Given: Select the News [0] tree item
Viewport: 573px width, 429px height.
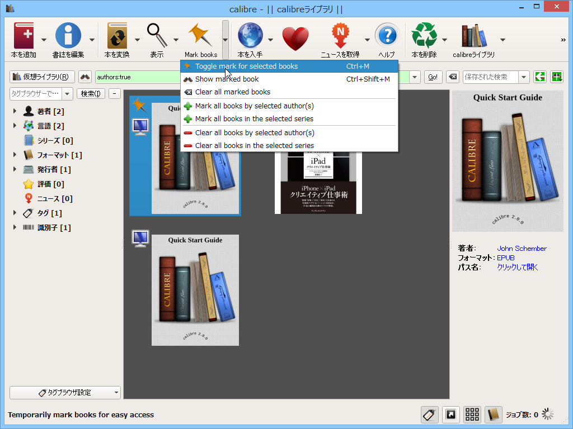Looking at the screenshot, I should [x=48, y=198].
